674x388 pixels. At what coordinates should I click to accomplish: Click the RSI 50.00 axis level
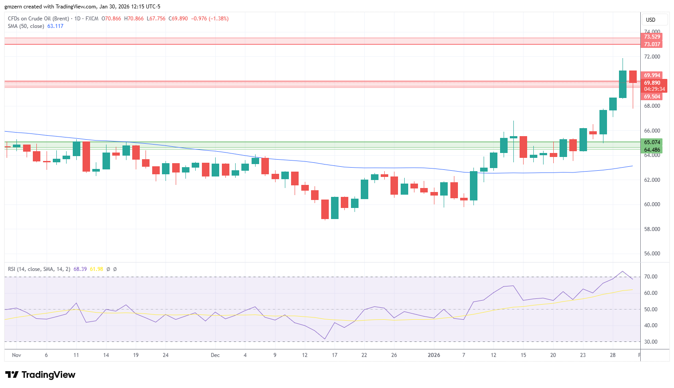(650, 310)
